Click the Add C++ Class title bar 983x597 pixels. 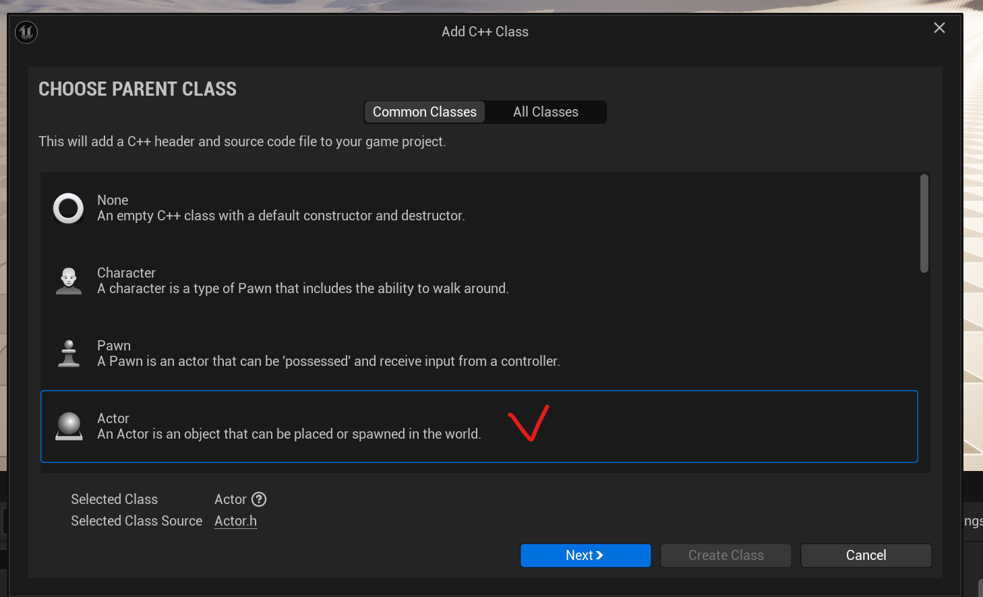485,32
